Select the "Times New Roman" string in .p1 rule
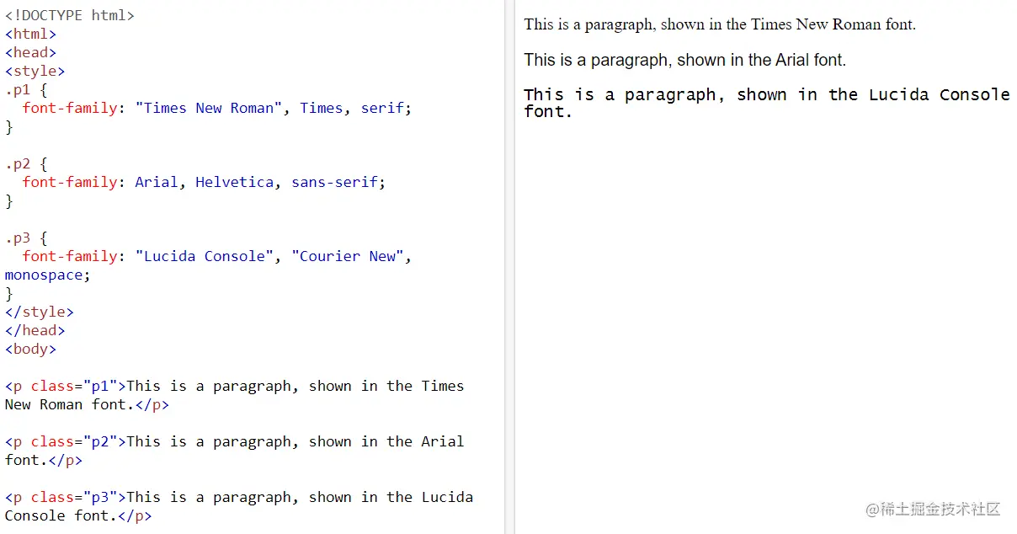 point(209,108)
